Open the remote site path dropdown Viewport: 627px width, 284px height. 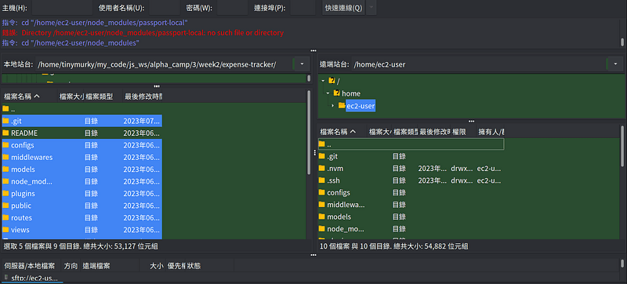tap(615, 64)
